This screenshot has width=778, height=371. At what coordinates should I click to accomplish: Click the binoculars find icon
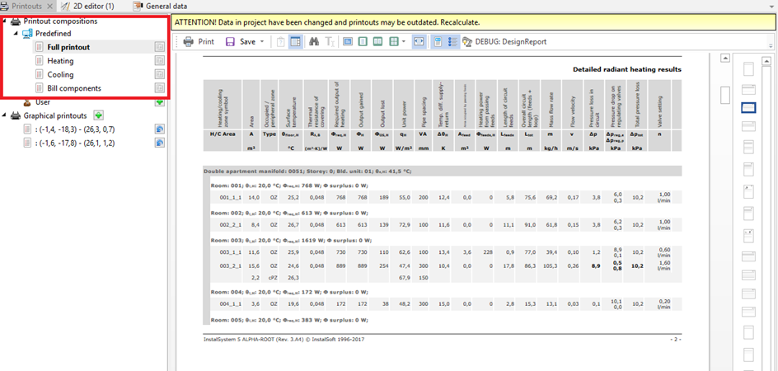click(314, 41)
